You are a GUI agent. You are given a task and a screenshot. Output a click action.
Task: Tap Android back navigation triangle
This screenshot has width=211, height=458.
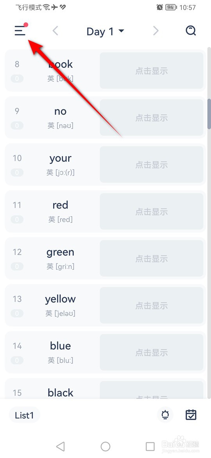coord(60,446)
